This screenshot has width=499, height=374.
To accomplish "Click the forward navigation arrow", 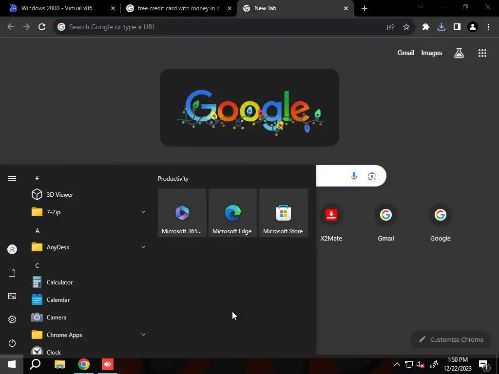I will [x=26, y=27].
